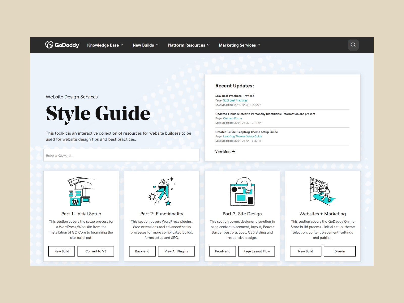Image resolution: width=404 pixels, height=303 pixels.
Task: Click New Build under Part 1: Initial Setup
Action: click(62, 251)
